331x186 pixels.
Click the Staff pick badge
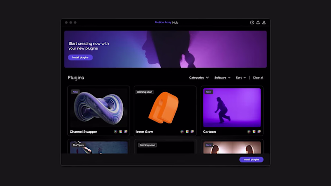[x=78, y=145]
